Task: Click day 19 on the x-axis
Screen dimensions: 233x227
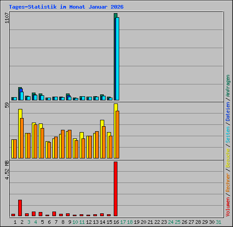Action: click(137, 222)
